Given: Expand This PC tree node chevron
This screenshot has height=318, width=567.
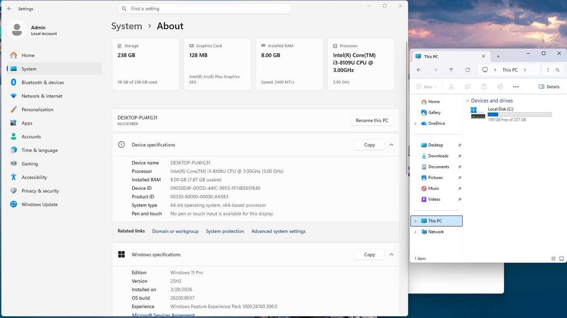Looking at the screenshot, I should coord(416,221).
